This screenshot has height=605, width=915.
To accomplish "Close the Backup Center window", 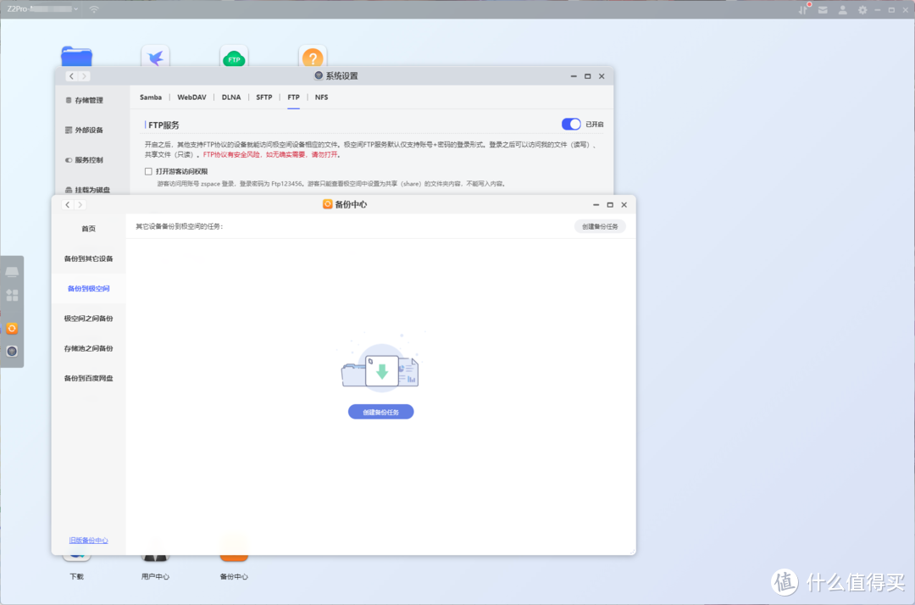I will pyautogui.click(x=624, y=205).
